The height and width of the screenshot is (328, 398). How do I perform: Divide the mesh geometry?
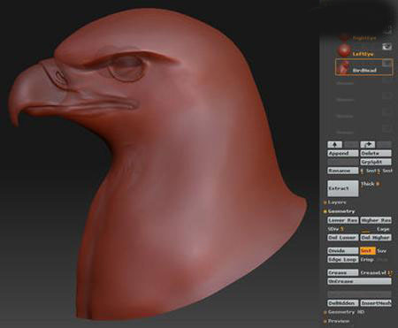click(x=343, y=251)
